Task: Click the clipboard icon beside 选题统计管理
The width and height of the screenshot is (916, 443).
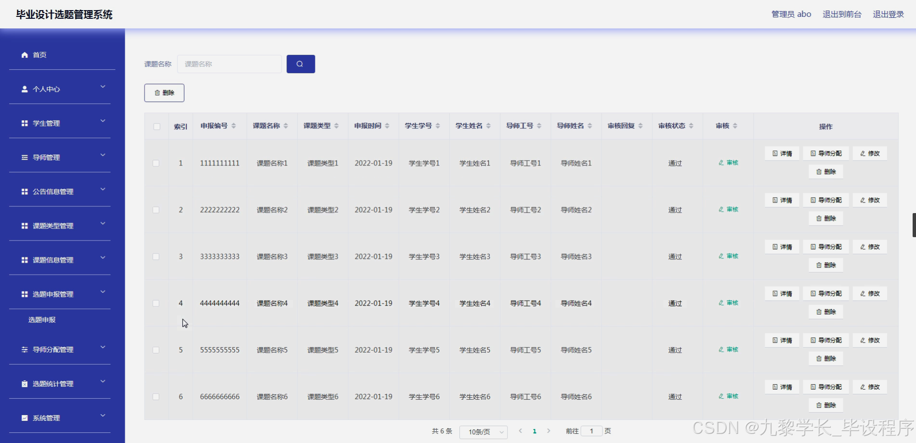Action: pyautogui.click(x=25, y=384)
